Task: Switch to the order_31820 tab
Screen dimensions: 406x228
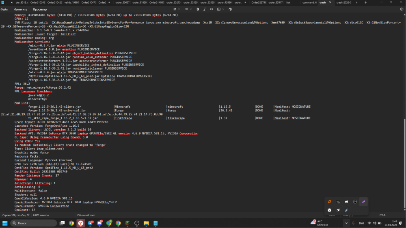Action: click(x=139, y=2)
